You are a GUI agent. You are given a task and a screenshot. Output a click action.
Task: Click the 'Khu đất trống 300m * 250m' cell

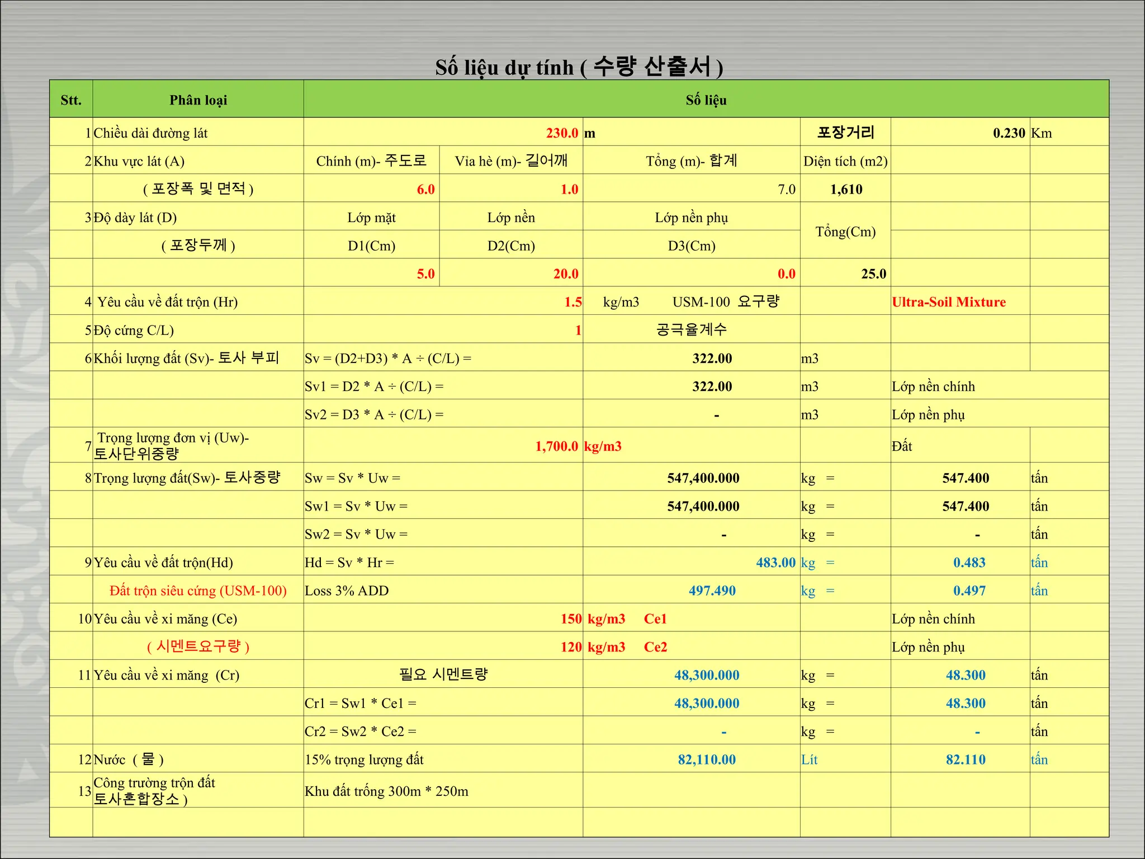[x=386, y=791]
